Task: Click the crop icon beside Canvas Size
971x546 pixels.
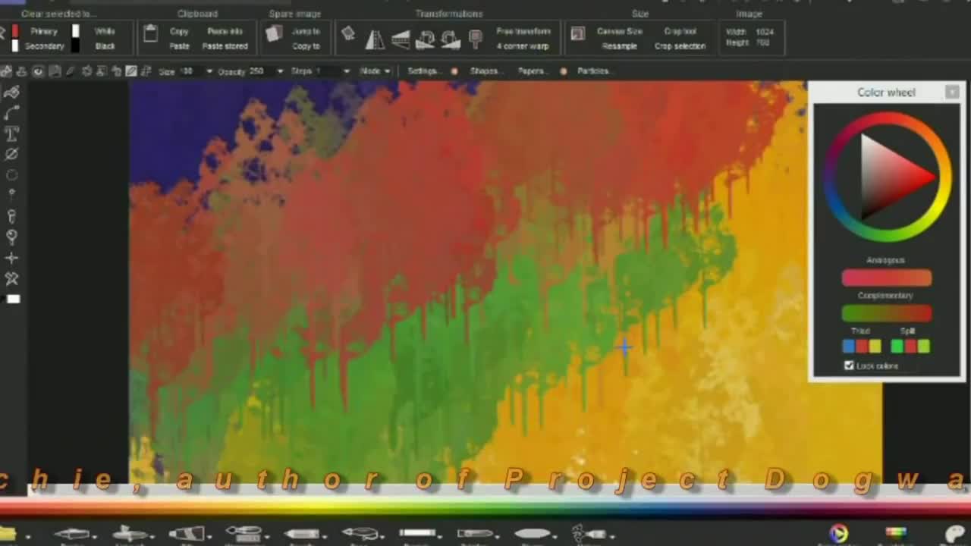Action: coord(578,34)
